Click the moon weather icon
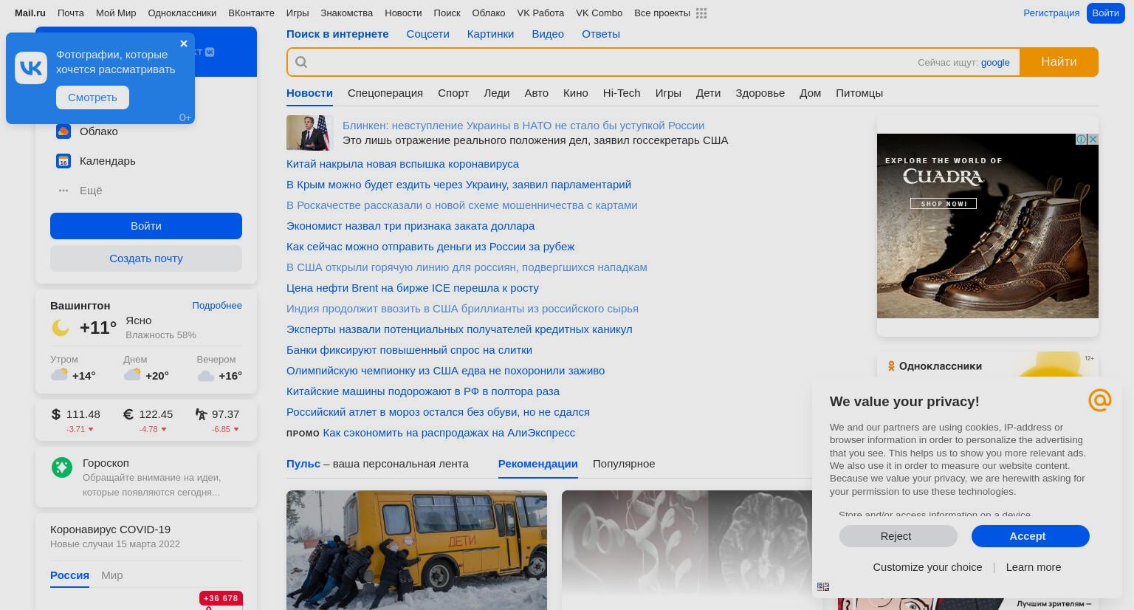This screenshot has height=610, width=1134. [x=61, y=328]
